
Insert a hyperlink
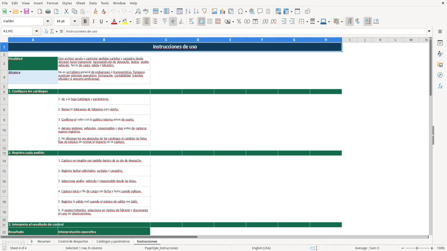[252, 11]
